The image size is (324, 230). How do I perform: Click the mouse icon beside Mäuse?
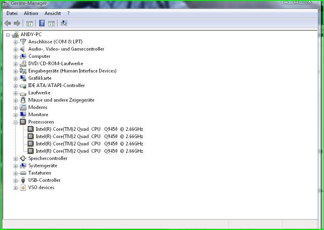[23, 100]
